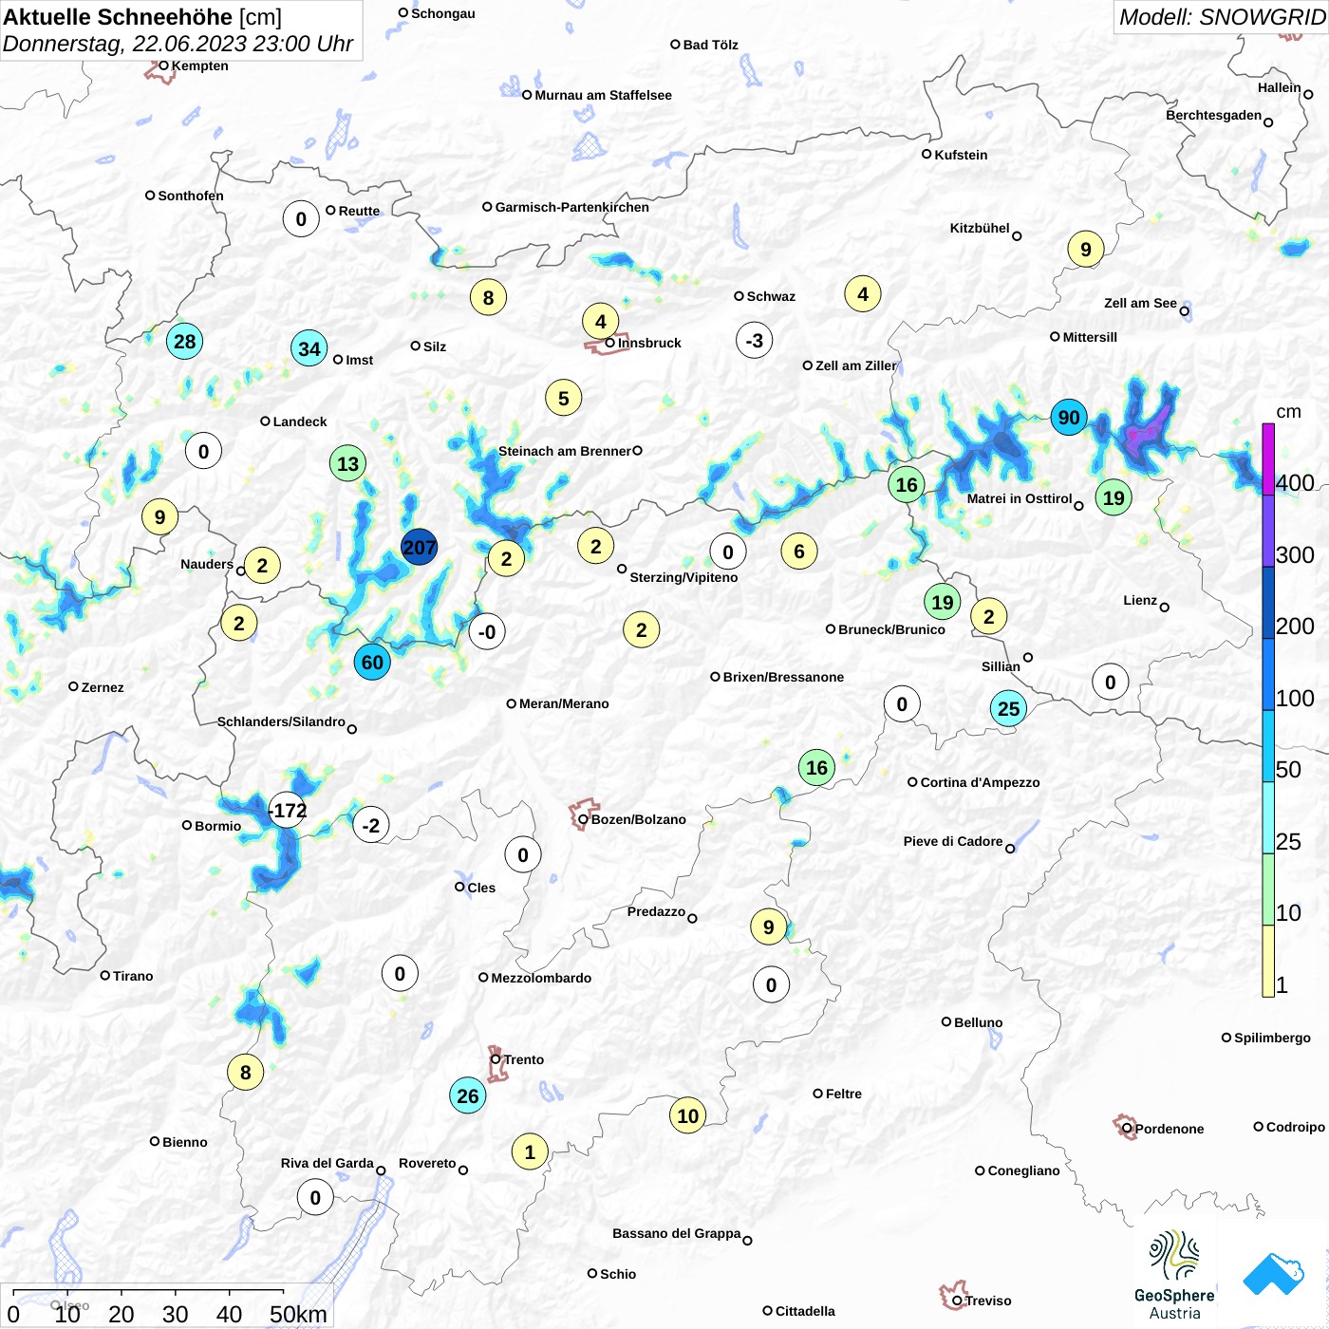The height and width of the screenshot is (1329, 1329).
Task: Click the Landeck town label
Action: (x=300, y=421)
